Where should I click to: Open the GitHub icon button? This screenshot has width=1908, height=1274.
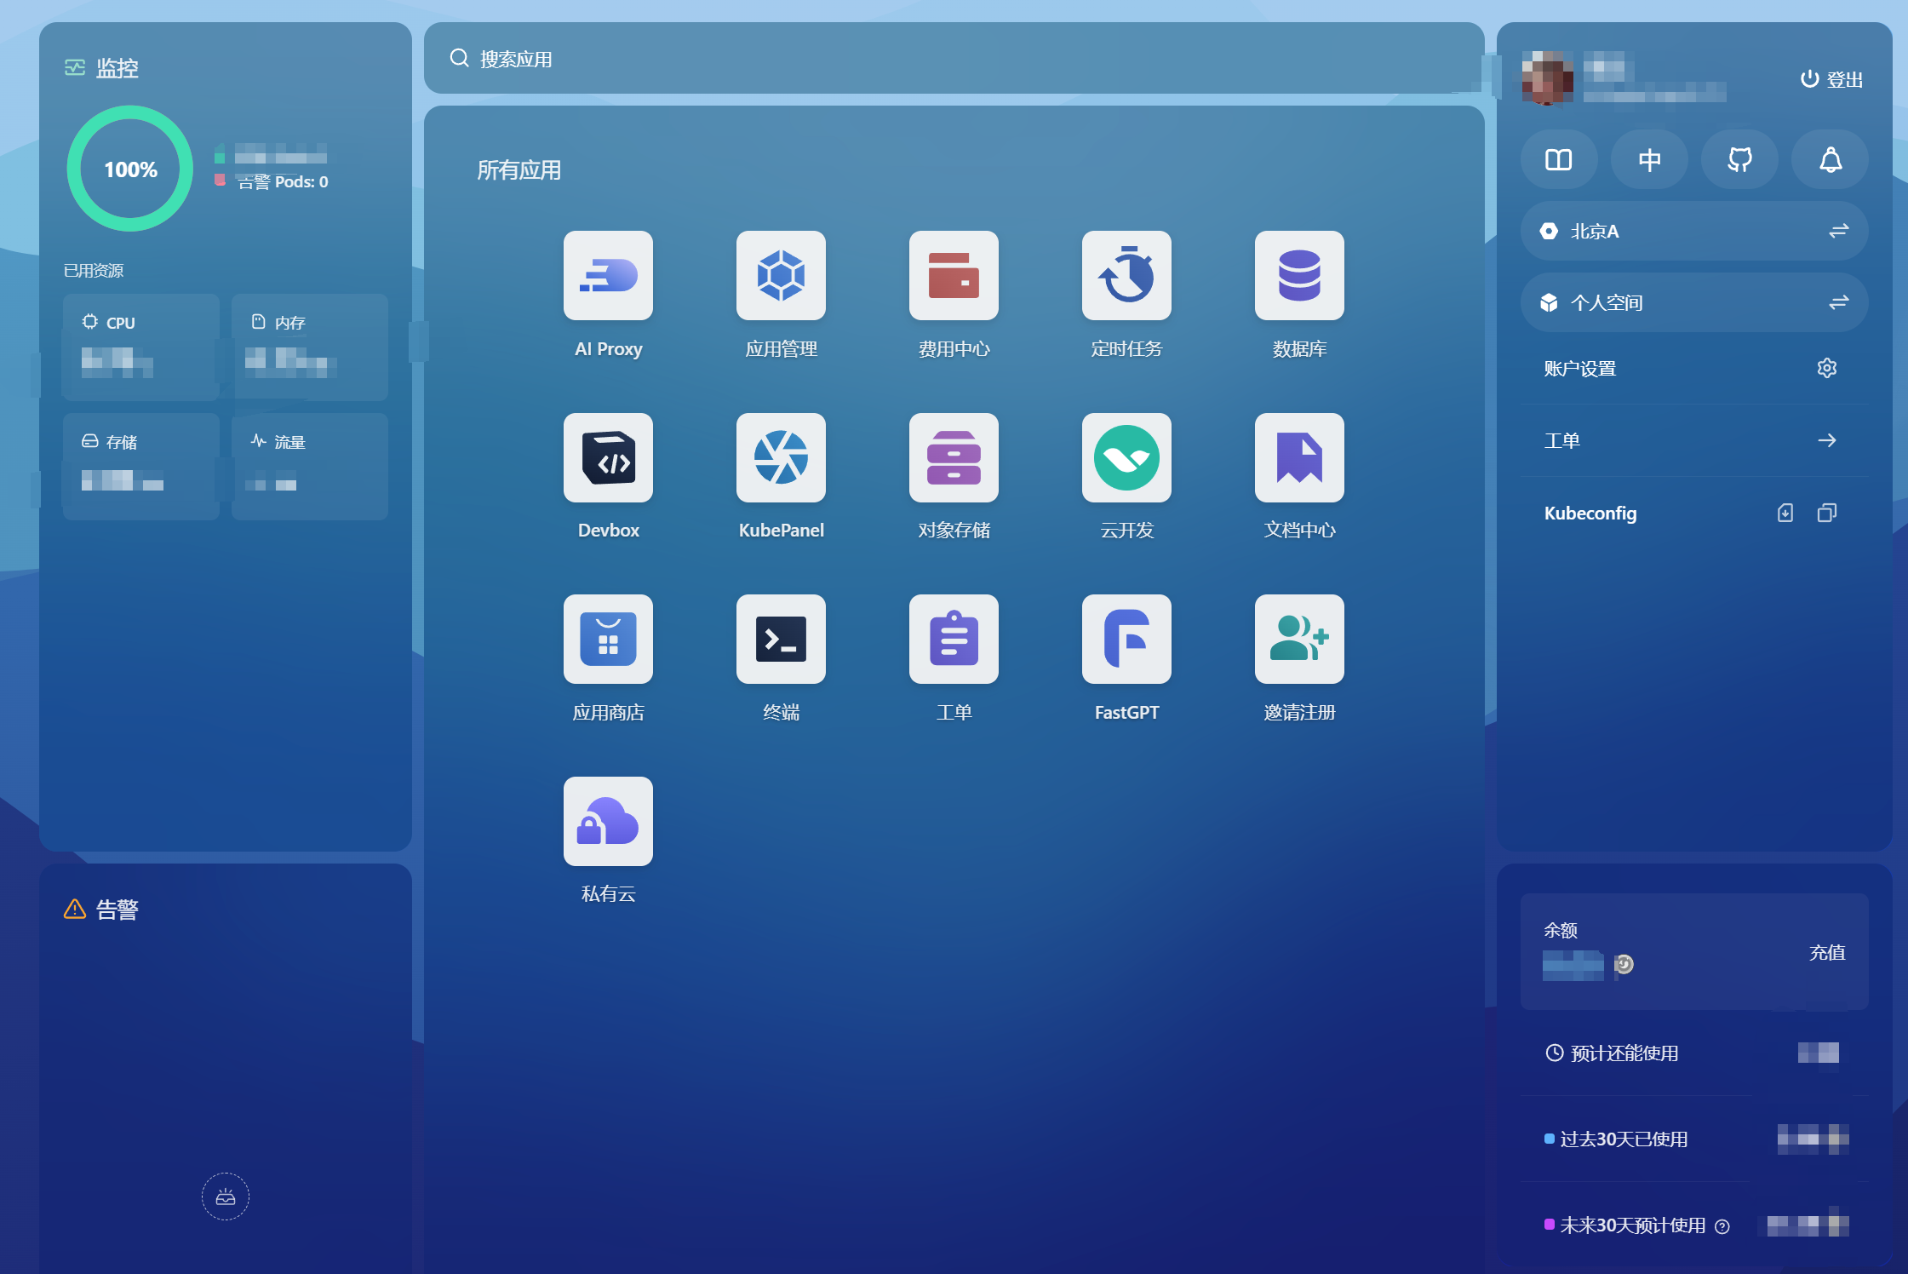point(1739,159)
